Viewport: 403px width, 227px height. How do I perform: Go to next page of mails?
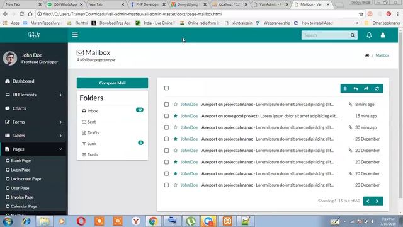coord(378,201)
